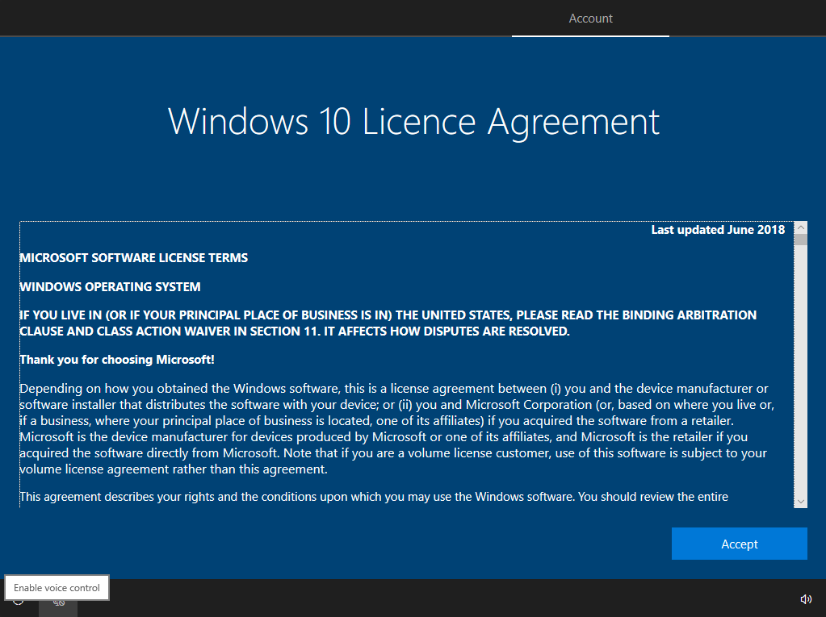Viewport: 826px width, 617px height.
Task: Click the licence scrollbar up arrow
Action: coord(801,227)
